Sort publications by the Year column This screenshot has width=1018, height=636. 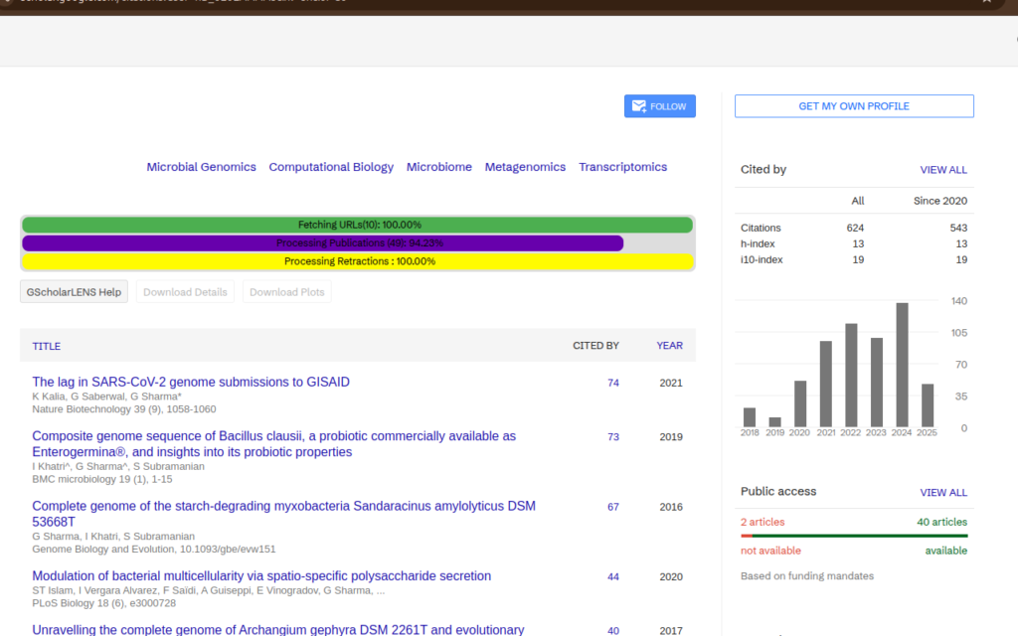point(669,346)
